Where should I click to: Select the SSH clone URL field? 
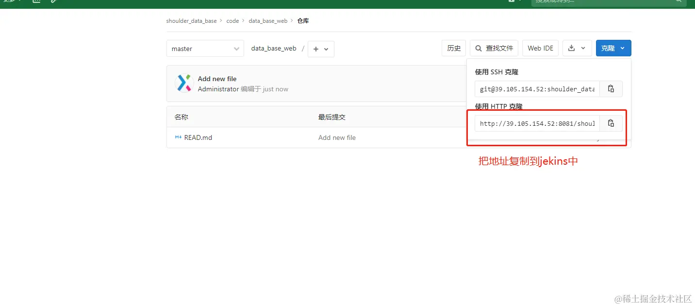537,89
